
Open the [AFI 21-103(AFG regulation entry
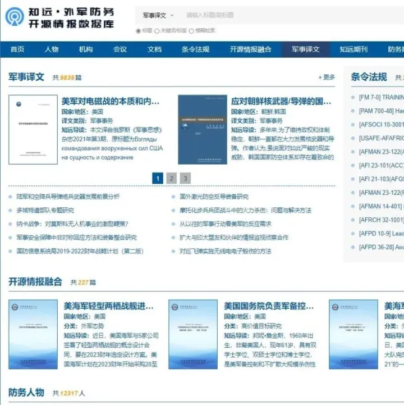[382, 179]
